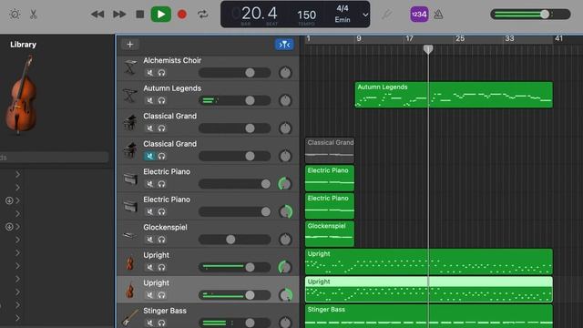Mute the Autumn Legends track
The height and width of the screenshot is (328, 583).
(x=149, y=101)
